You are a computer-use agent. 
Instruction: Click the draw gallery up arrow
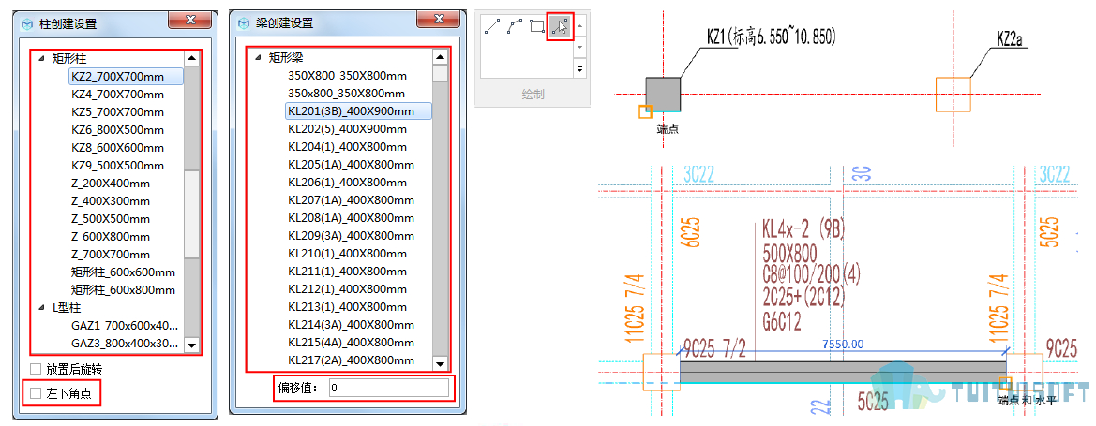click(x=579, y=26)
